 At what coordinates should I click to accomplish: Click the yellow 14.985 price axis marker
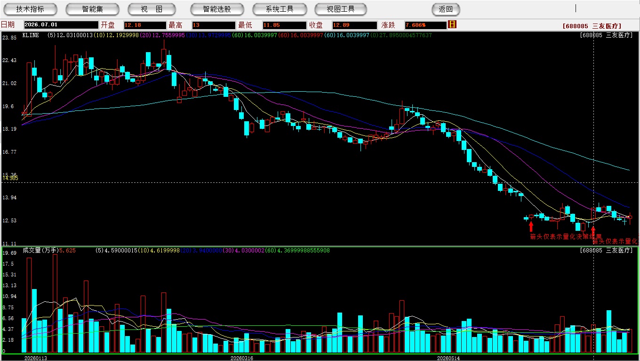9,178
